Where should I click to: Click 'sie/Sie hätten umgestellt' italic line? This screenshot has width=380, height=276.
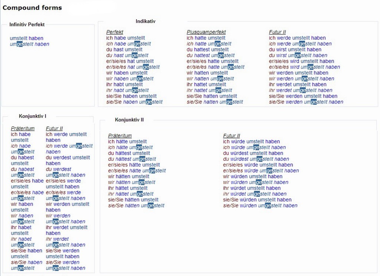(136, 206)
